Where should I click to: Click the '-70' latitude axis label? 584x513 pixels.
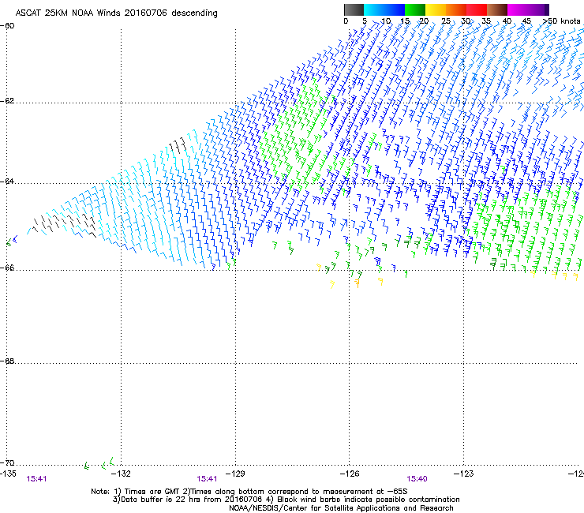(8, 462)
